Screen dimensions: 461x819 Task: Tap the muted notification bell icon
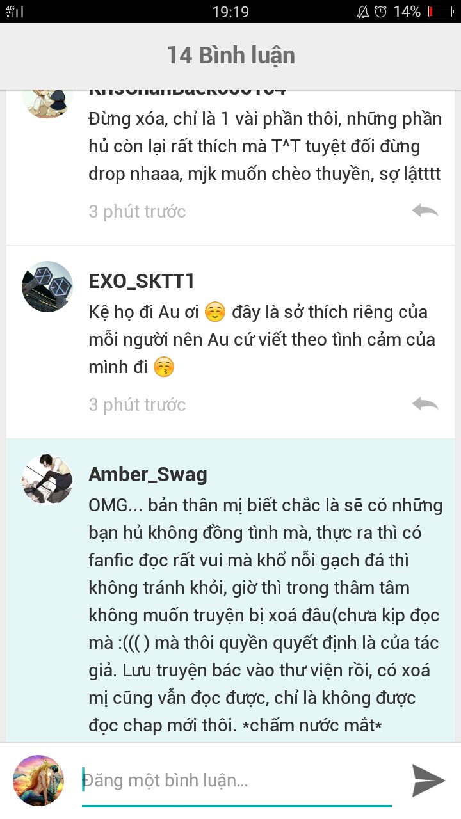click(x=363, y=12)
